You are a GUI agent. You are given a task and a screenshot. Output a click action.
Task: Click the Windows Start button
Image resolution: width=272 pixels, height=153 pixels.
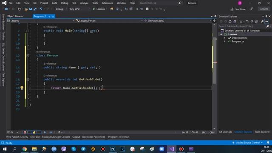5,149
